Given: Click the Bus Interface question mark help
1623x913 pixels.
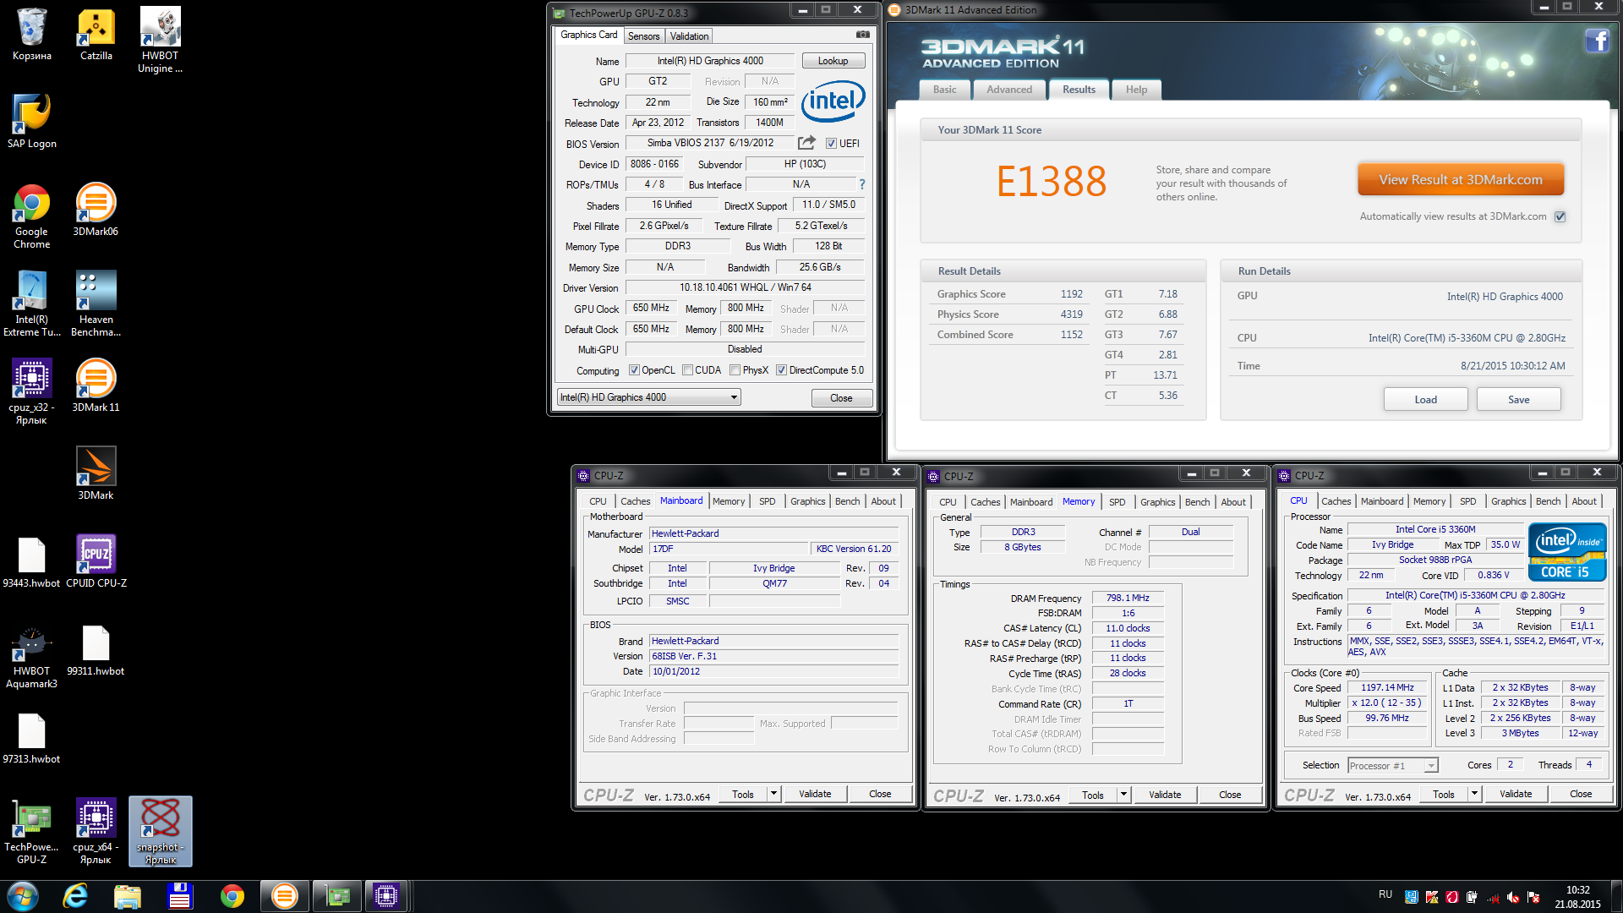Looking at the screenshot, I should click(862, 184).
